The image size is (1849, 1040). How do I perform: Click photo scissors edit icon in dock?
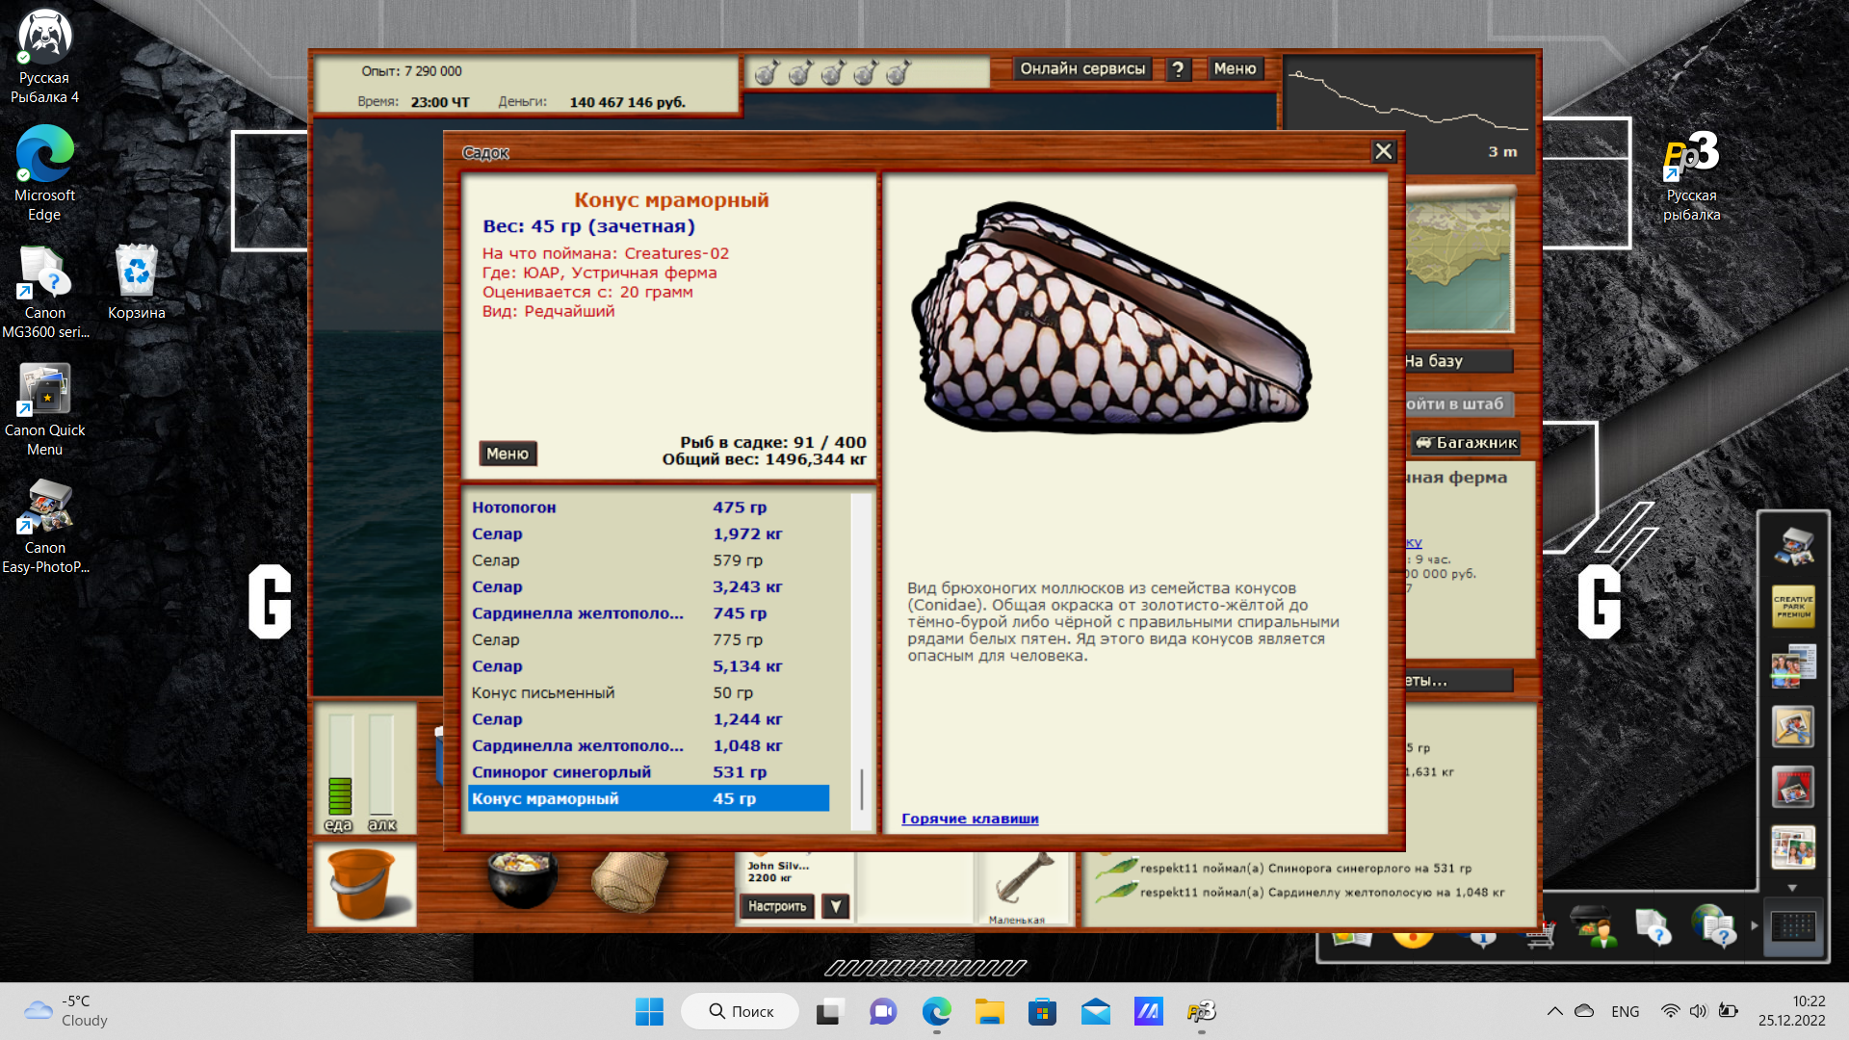click(1792, 727)
